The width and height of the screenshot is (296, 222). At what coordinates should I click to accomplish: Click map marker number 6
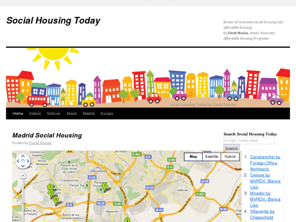pos(56,200)
